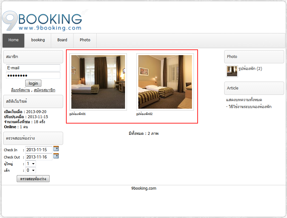The height and width of the screenshot is (218, 287).
Task: Click the password field
Action: 33,75
